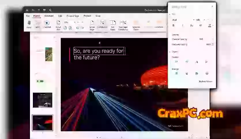Click the Share icon in title bar

[50, 10]
